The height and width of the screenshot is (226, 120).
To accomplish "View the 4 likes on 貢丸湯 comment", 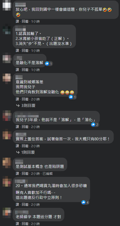I will [85, 202].
